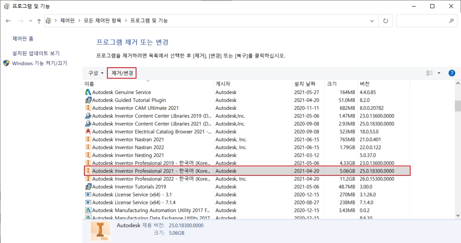The height and width of the screenshot is (243, 461).
Task: Click the 제거/변경 button
Action: (122, 73)
